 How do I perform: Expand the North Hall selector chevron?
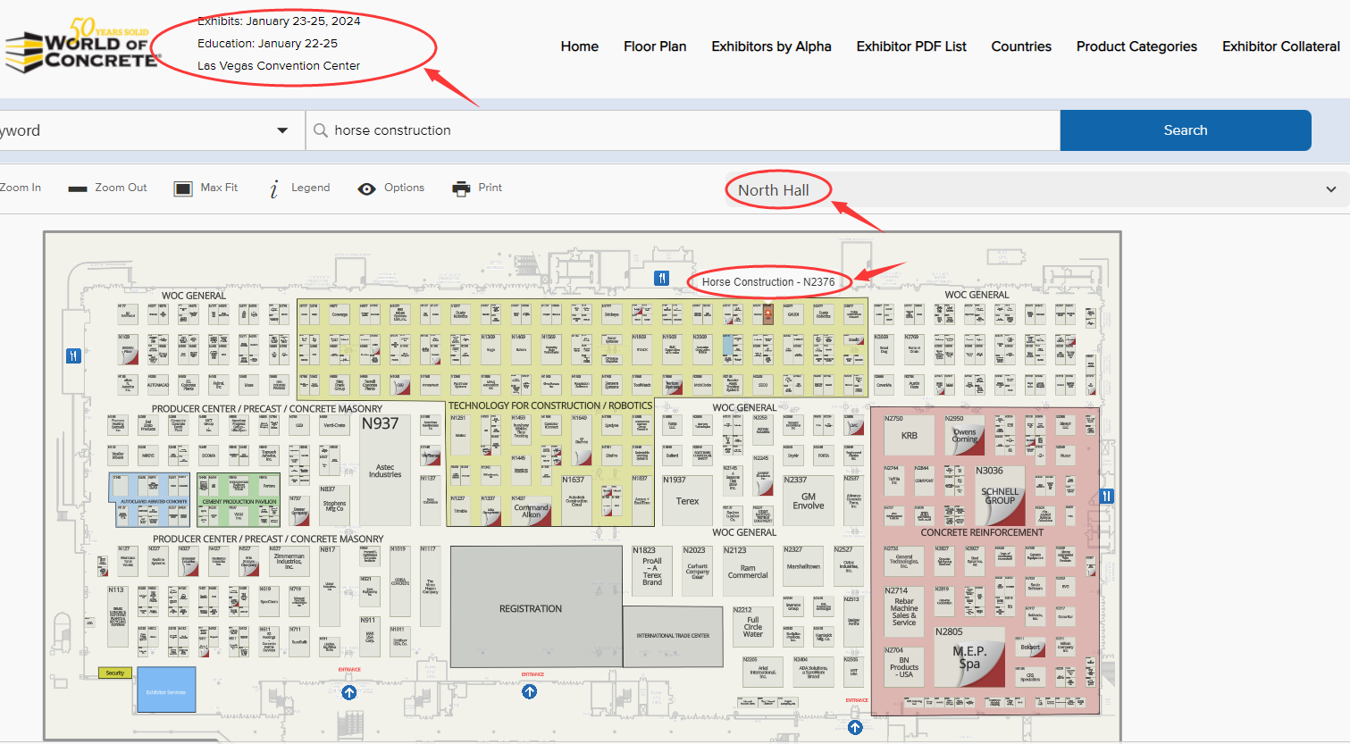pos(1330,189)
